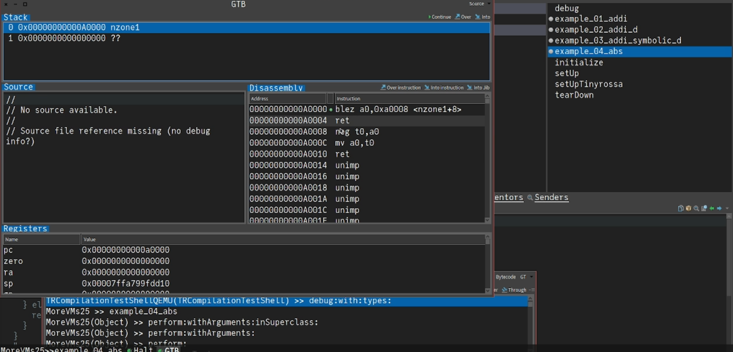This screenshot has width=733, height=352.
Task: Step Over in the GTB Stack toolbar
Action: pyautogui.click(x=463, y=17)
